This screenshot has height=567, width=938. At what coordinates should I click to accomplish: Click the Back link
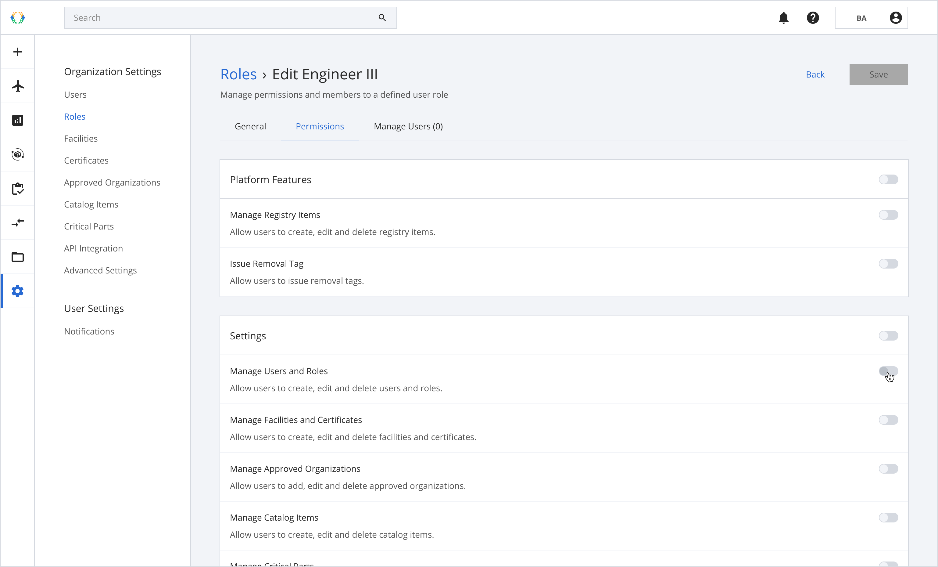click(815, 74)
